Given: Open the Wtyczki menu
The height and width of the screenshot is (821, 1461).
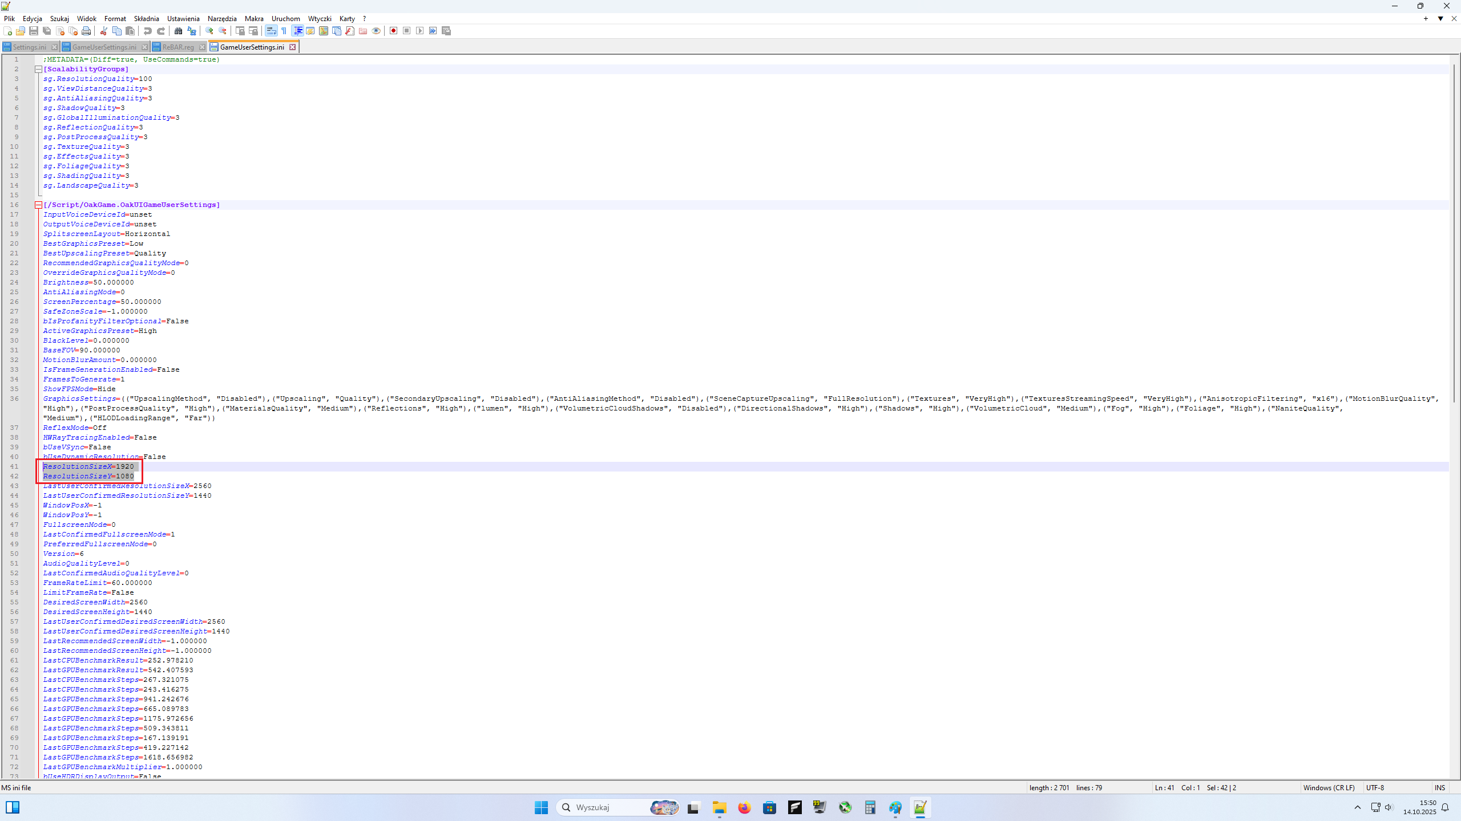Looking at the screenshot, I should (319, 19).
